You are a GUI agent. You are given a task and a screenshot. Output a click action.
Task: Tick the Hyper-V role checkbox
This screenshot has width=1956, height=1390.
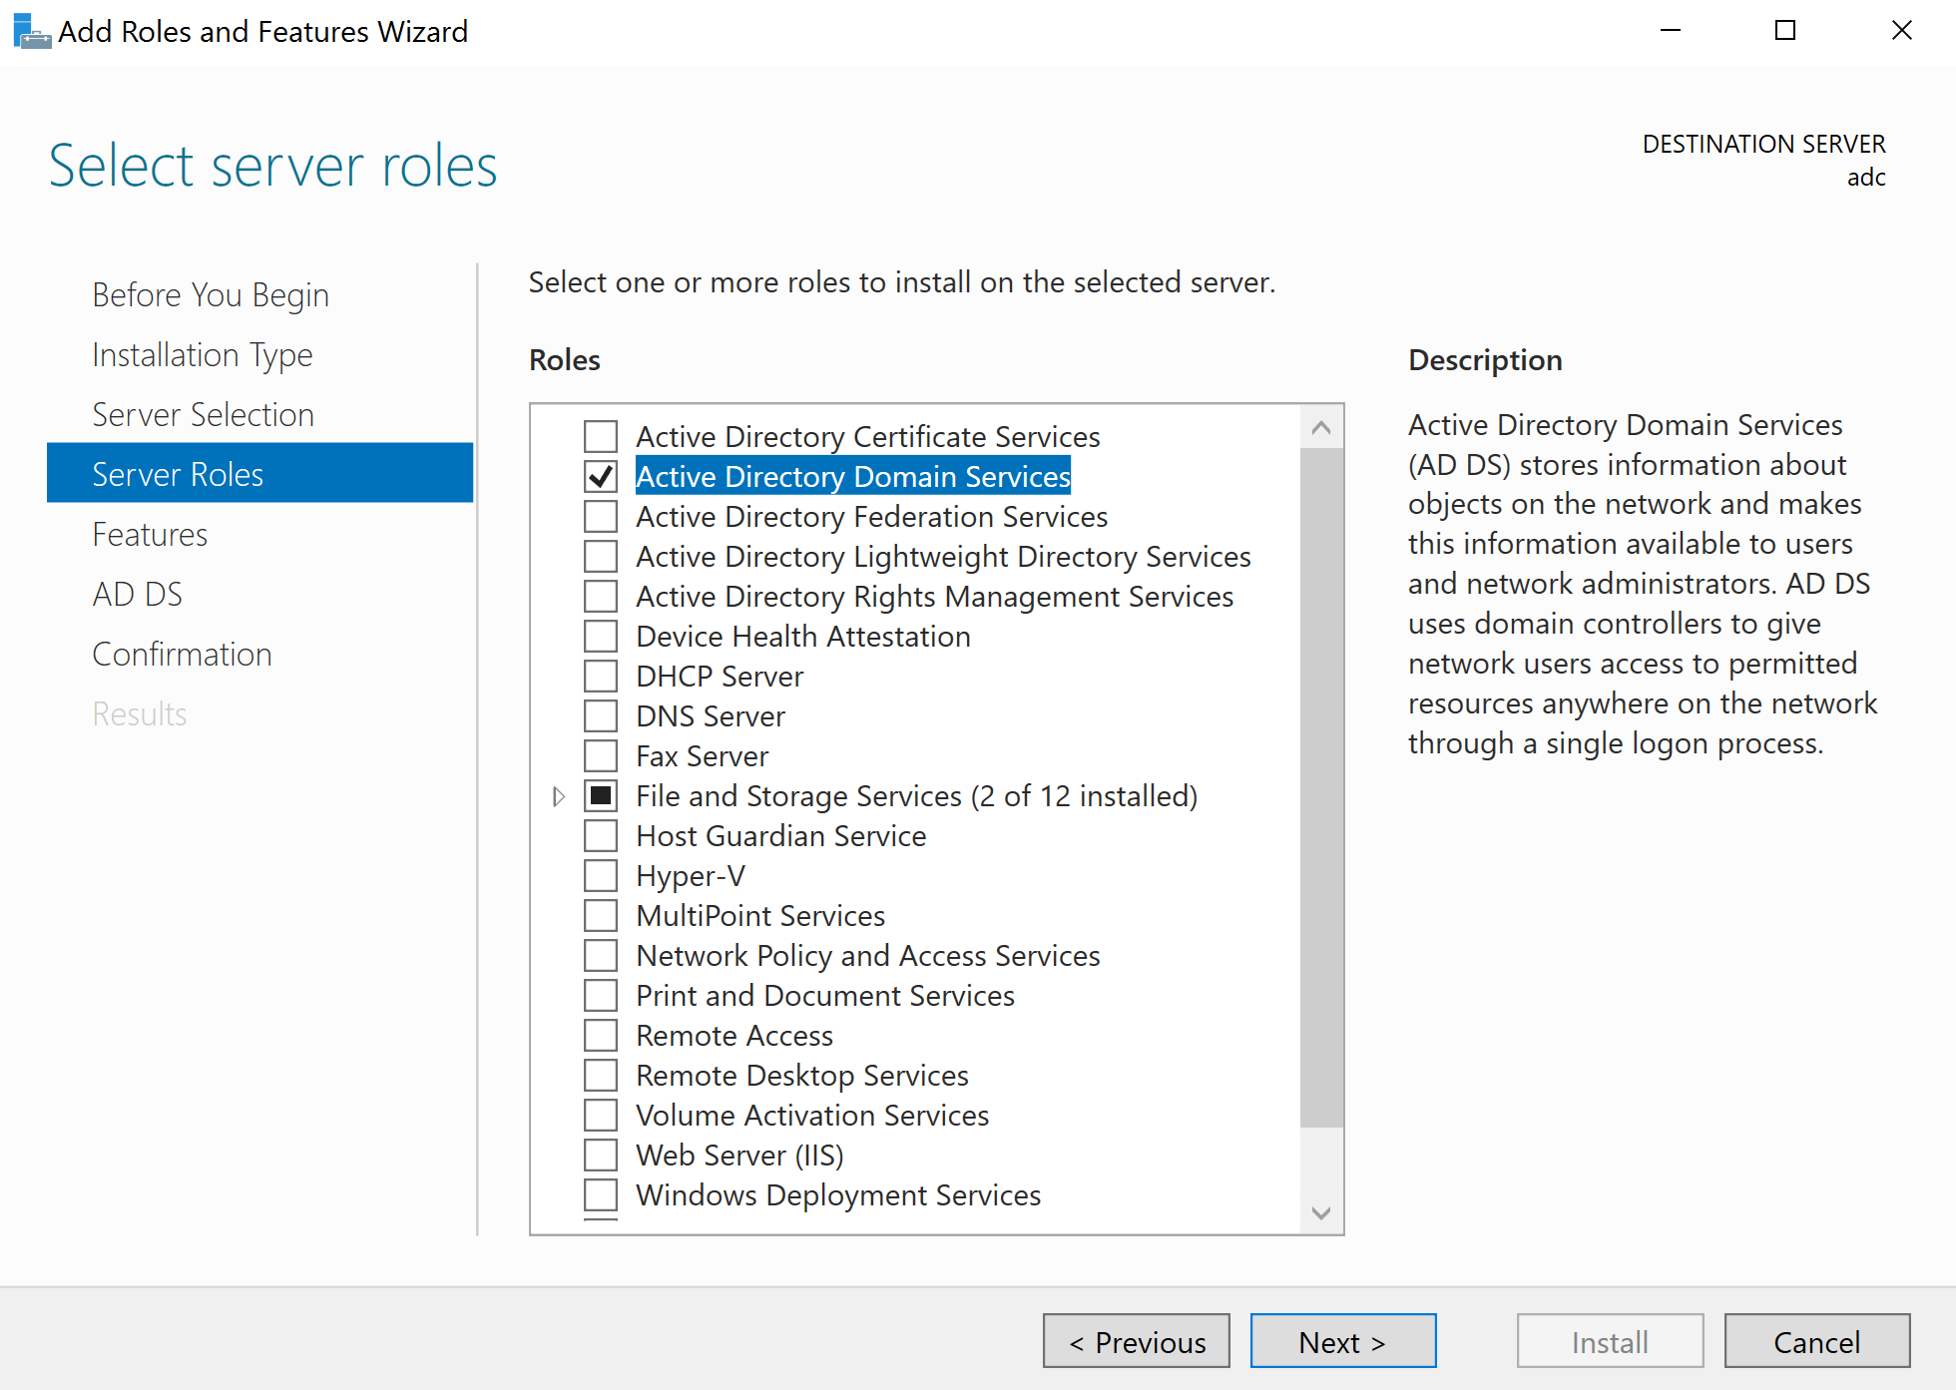(601, 876)
